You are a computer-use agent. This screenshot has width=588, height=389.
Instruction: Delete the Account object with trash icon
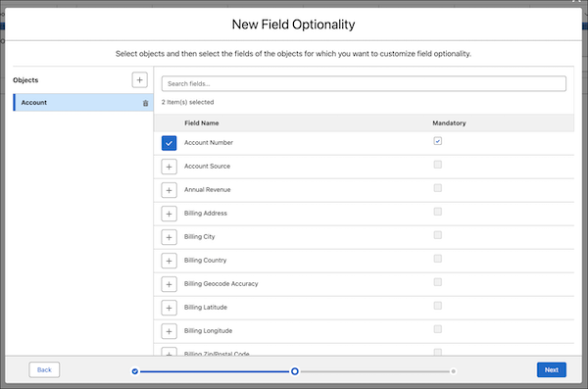(x=145, y=103)
